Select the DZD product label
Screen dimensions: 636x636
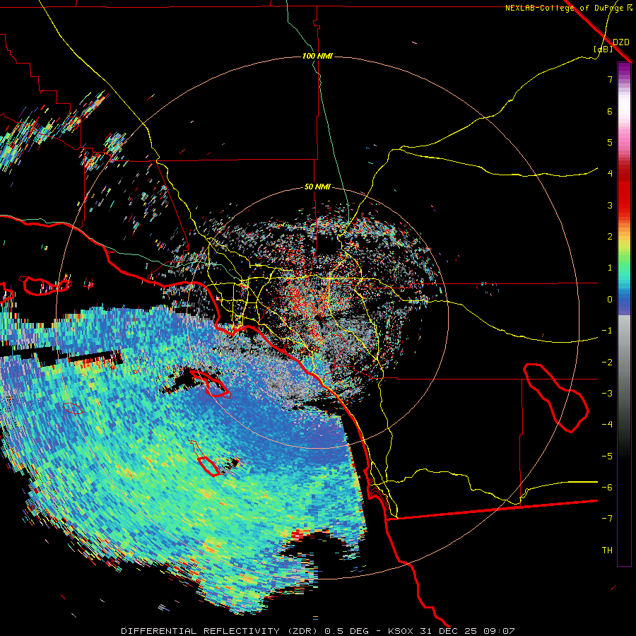point(620,42)
